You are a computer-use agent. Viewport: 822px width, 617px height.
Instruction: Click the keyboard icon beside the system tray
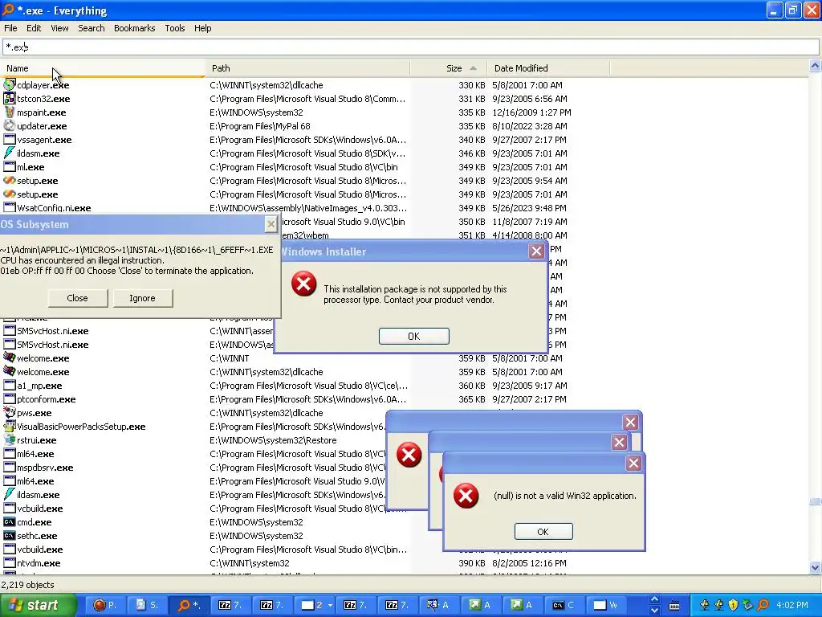674,606
